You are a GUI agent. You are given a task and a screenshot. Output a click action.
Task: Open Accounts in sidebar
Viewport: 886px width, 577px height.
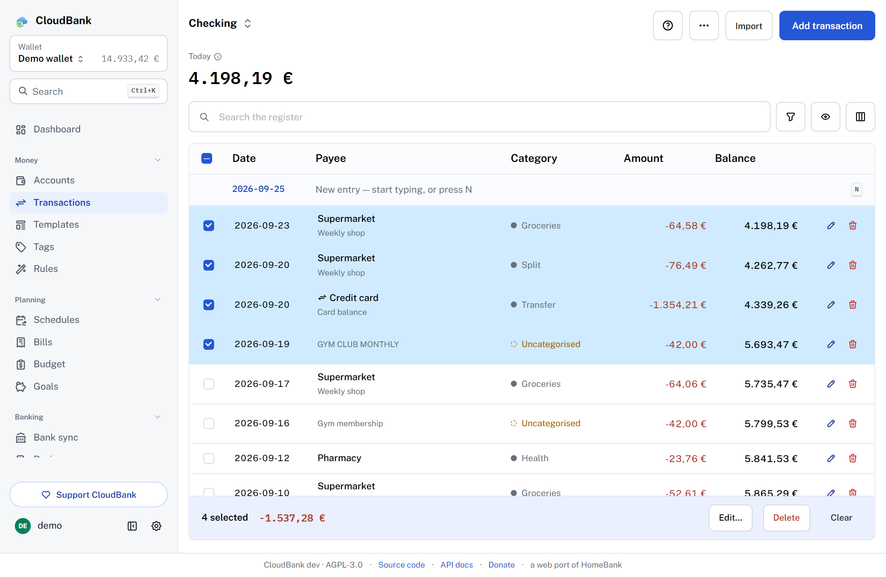[89, 180]
